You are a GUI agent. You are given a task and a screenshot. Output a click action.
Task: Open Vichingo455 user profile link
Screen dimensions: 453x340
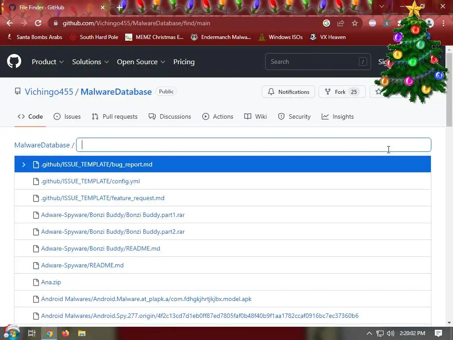pos(49,92)
